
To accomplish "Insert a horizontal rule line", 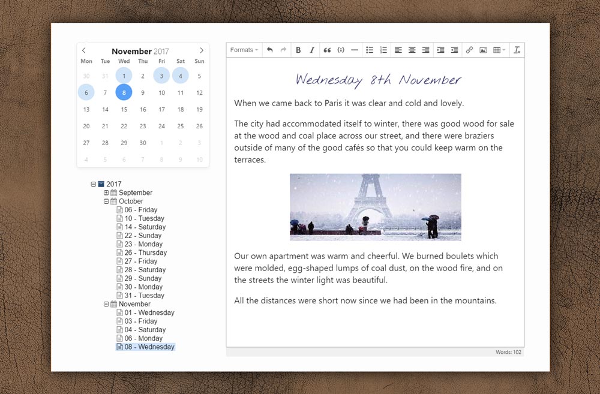I will coord(355,50).
